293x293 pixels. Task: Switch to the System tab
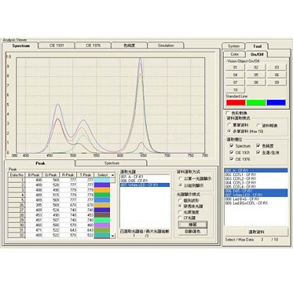coord(234,46)
